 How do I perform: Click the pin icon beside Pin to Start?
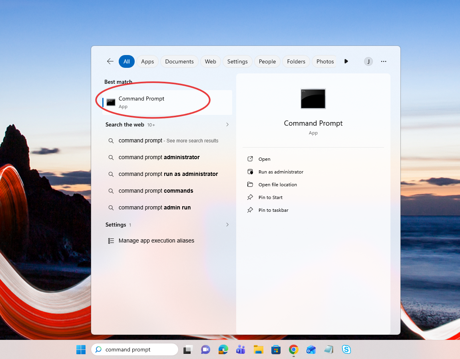(250, 197)
